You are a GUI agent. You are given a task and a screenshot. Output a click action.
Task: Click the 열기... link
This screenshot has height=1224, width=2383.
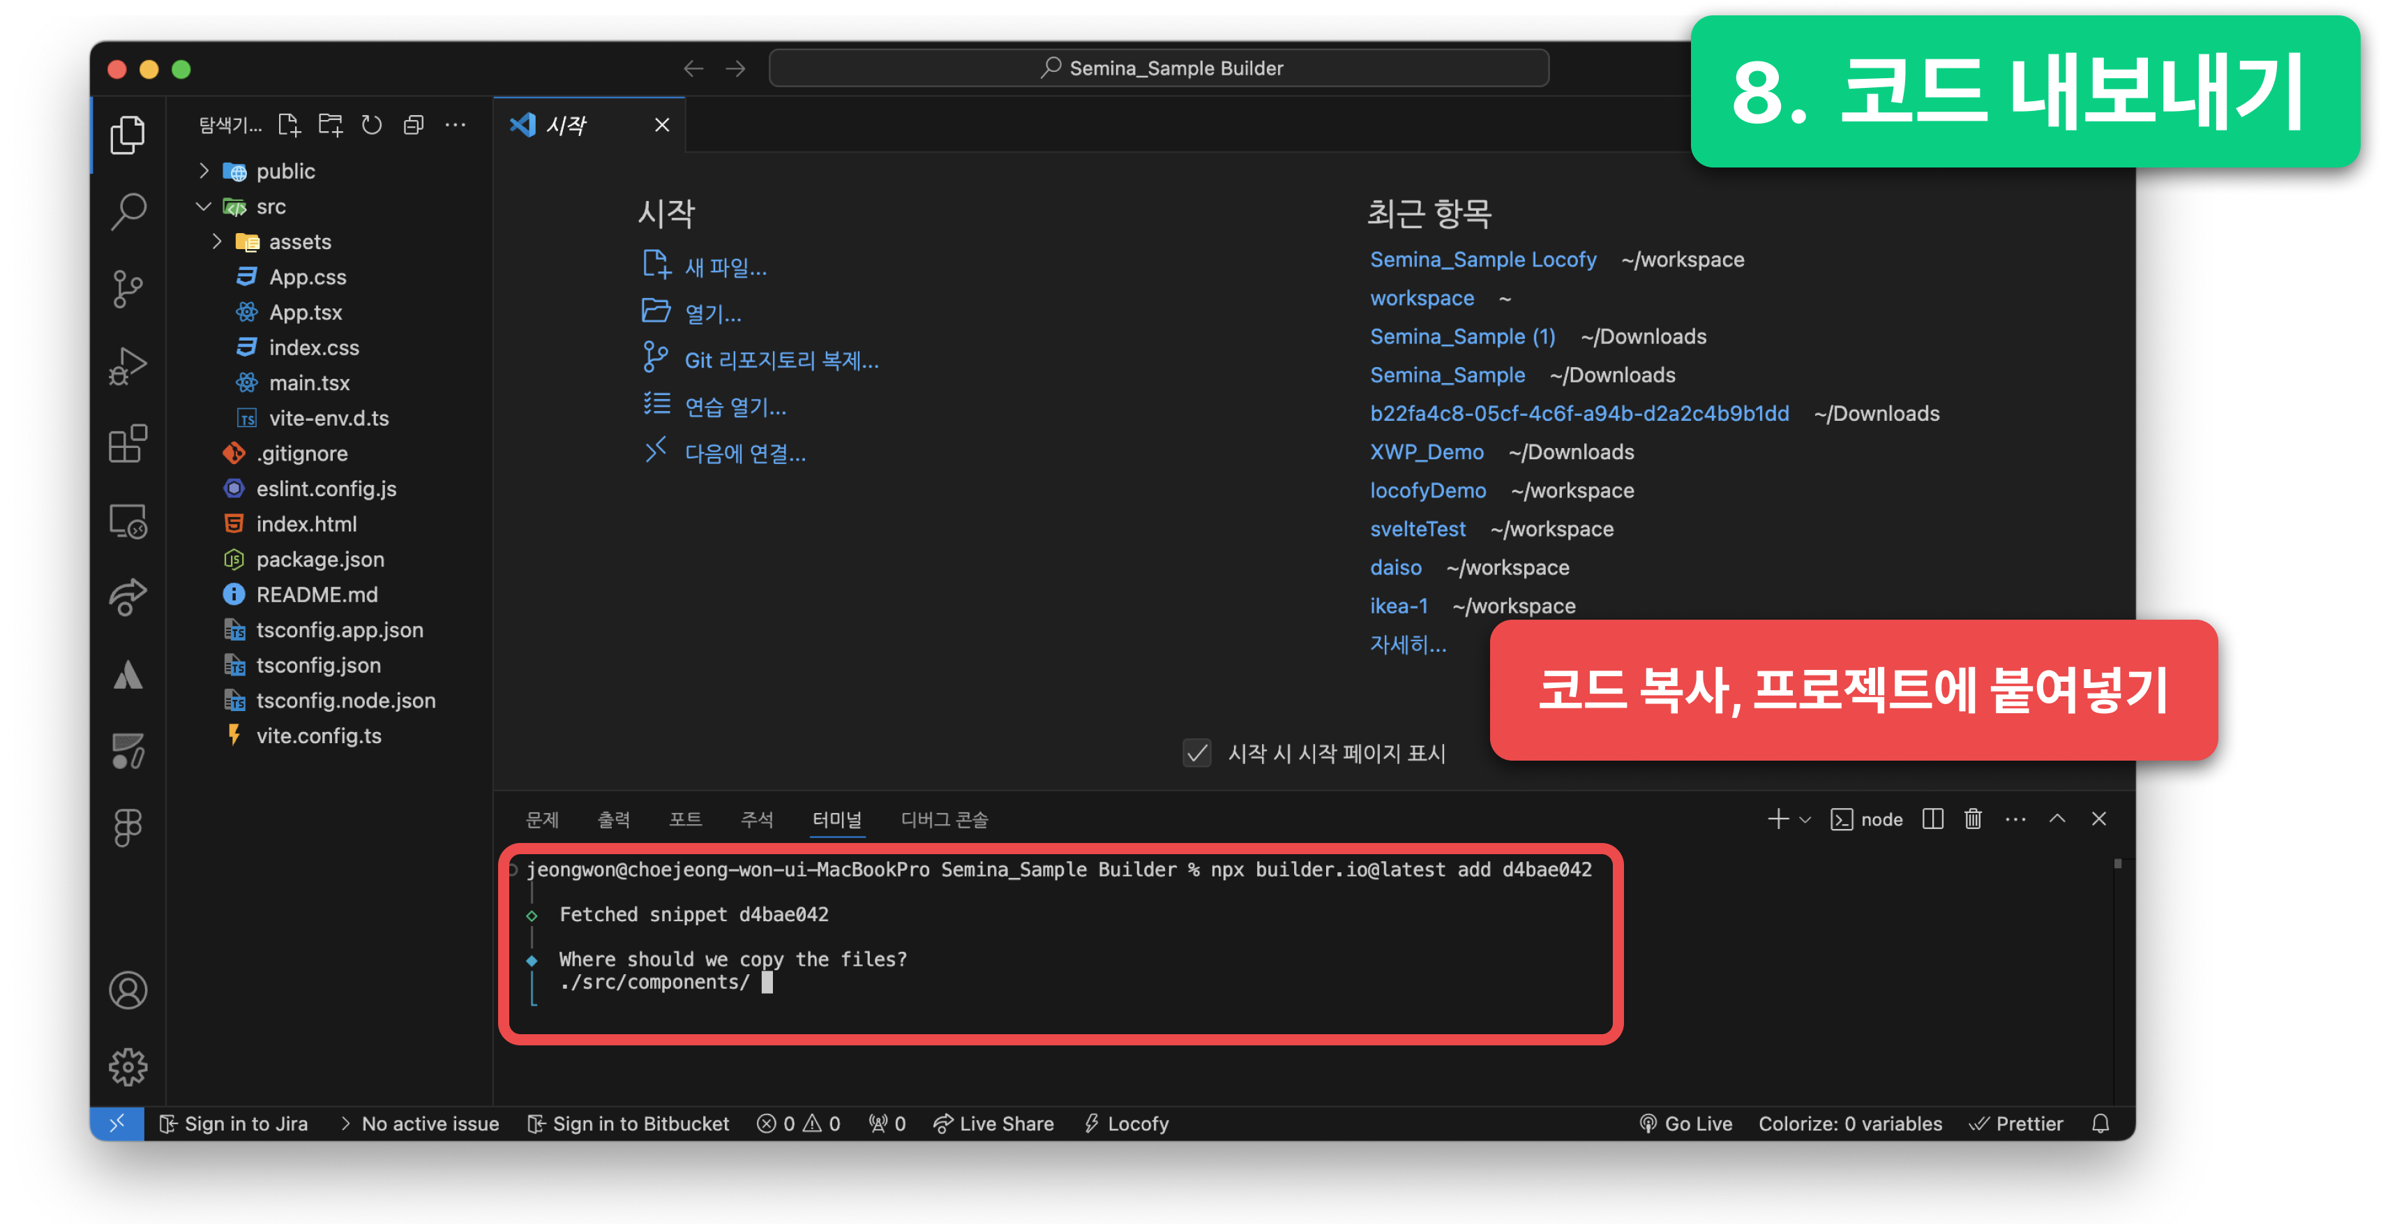point(712,313)
